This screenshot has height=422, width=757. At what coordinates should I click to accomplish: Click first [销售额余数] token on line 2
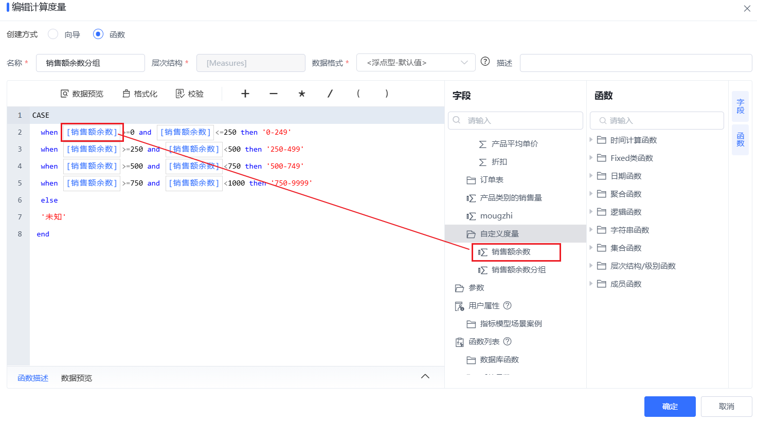coord(92,132)
